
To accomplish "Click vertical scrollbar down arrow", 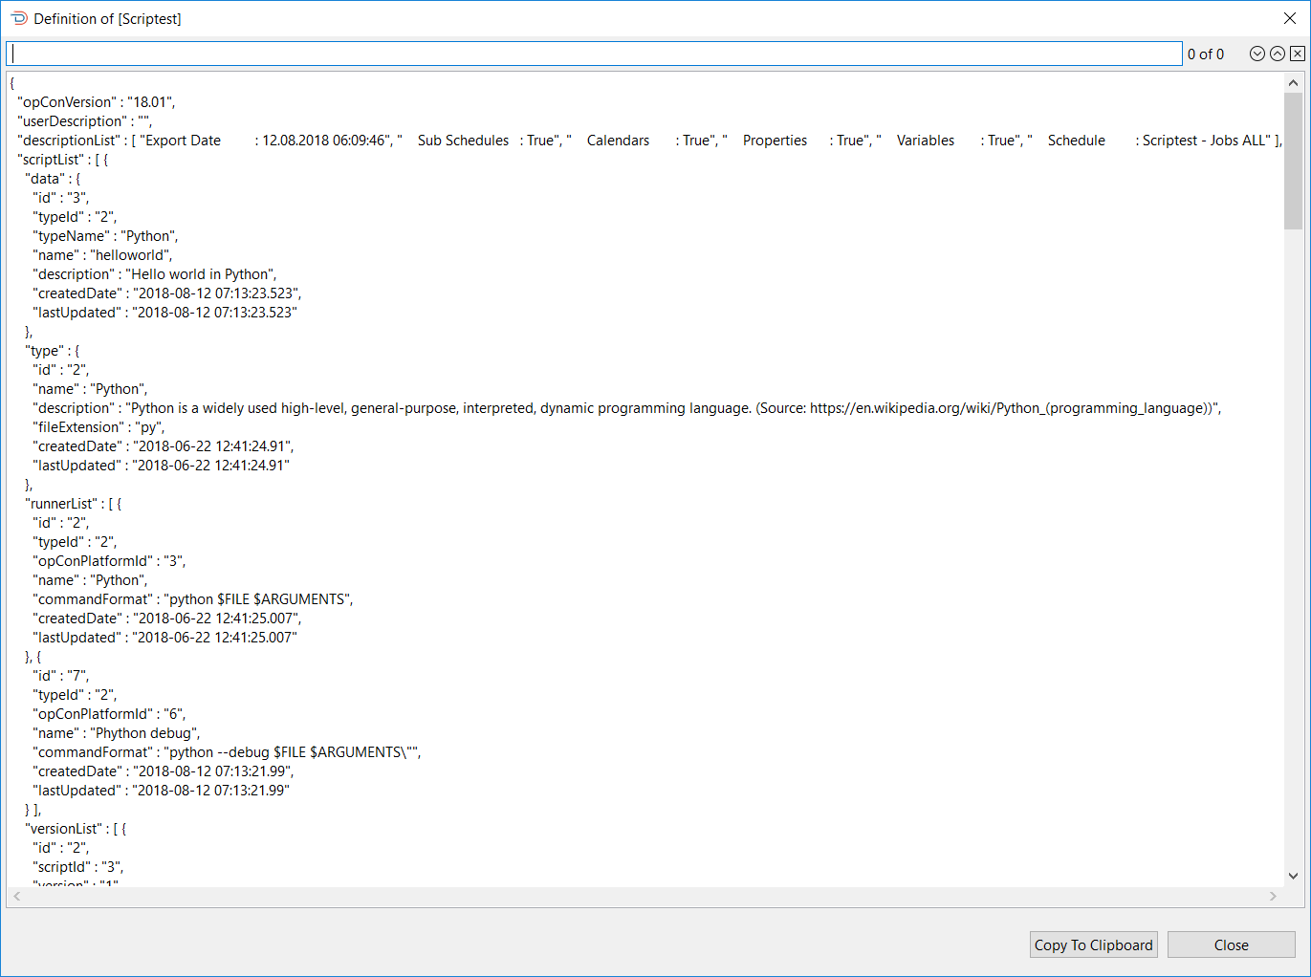I will (x=1293, y=876).
